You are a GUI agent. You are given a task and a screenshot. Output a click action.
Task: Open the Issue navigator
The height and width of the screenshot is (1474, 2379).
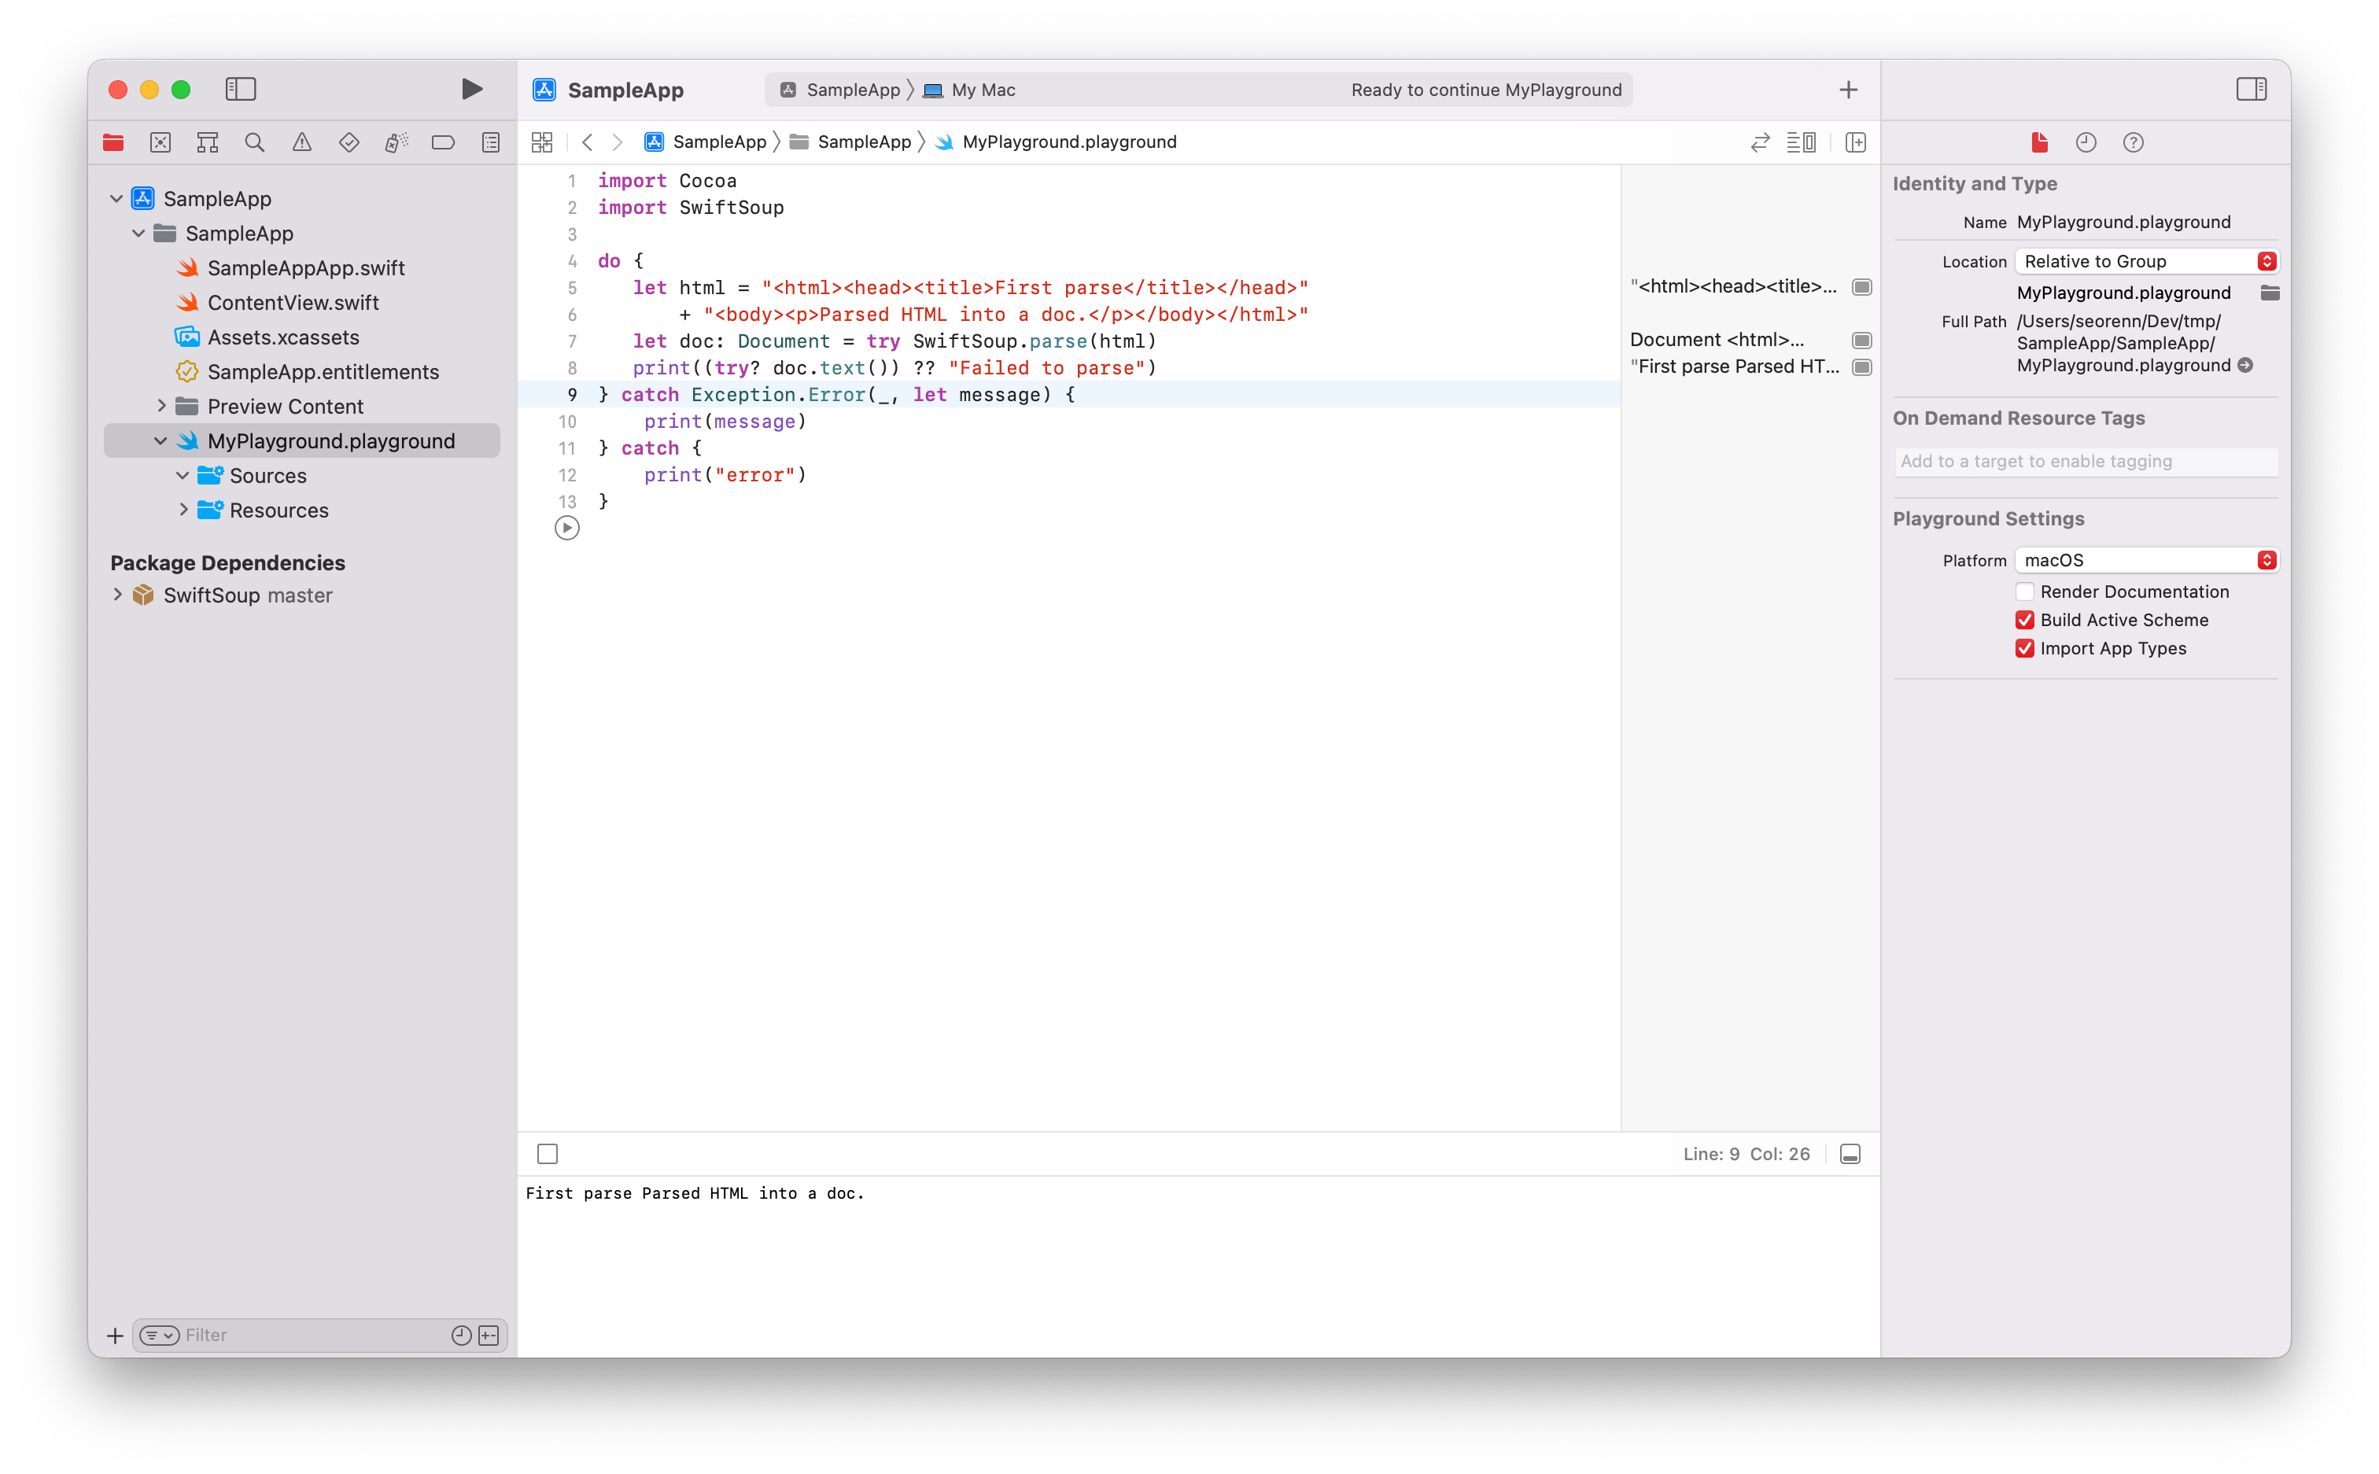pyautogui.click(x=302, y=142)
